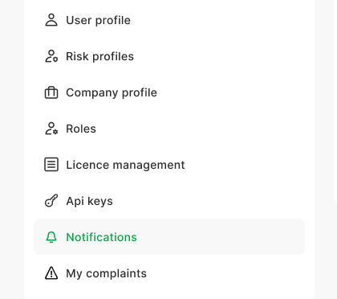Open the Api keys page

click(169, 201)
